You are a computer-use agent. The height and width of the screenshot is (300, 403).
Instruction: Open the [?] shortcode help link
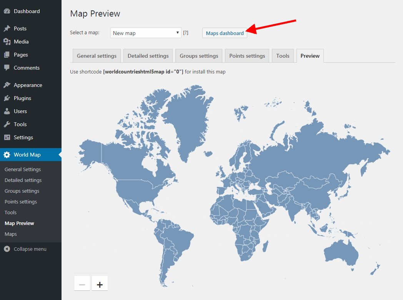(x=186, y=33)
